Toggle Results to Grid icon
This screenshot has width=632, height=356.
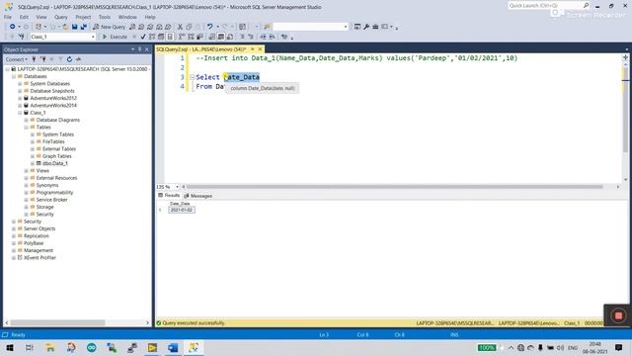[221, 37]
